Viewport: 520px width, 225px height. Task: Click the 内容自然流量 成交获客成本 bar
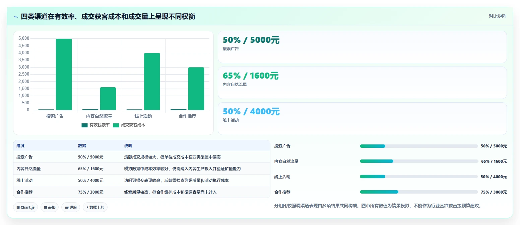pyautogui.click(x=108, y=99)
